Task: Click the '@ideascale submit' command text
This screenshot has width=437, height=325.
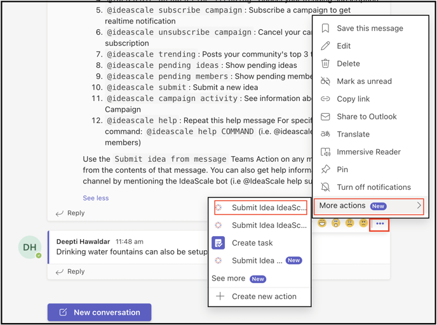Action: click(147, 87)
